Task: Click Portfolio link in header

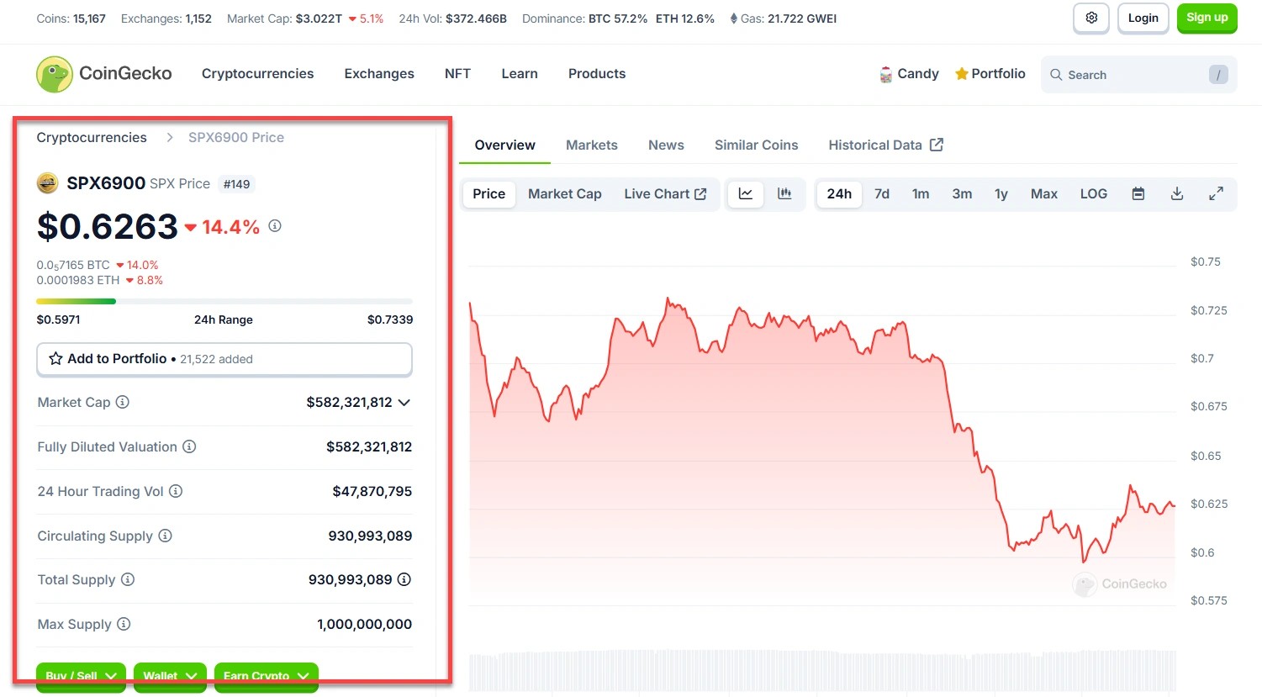Action: click(990, 74)
